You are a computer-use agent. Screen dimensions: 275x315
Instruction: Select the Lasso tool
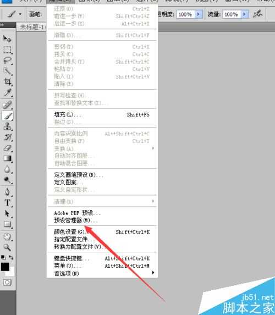point(7,60)
